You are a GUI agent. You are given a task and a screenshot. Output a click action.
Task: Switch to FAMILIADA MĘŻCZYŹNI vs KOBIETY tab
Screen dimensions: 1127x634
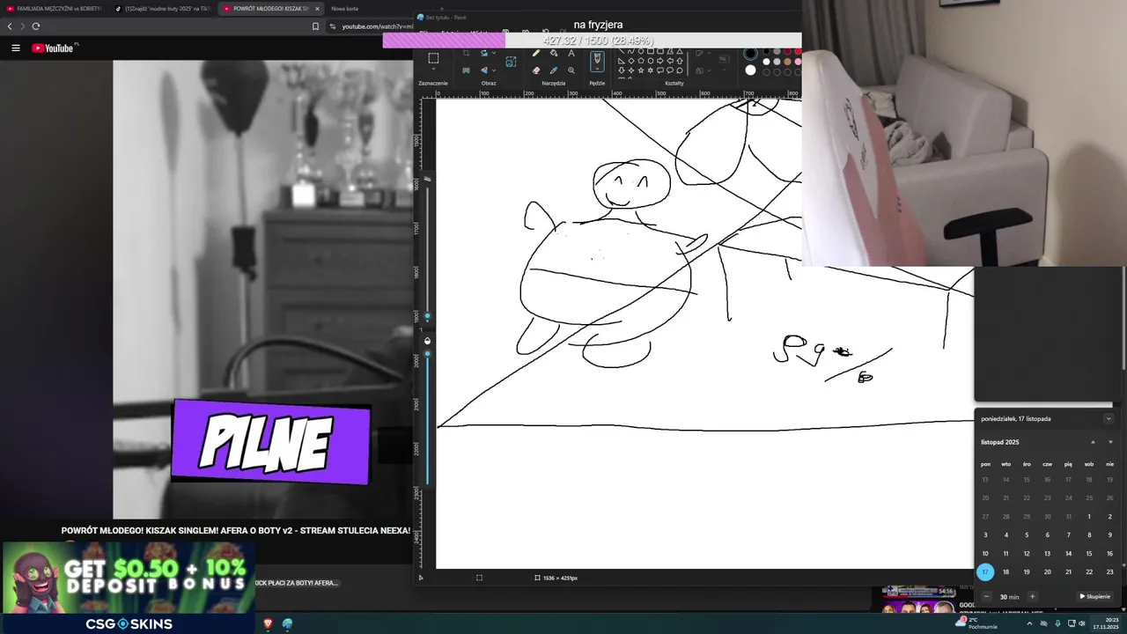[54, 8]
